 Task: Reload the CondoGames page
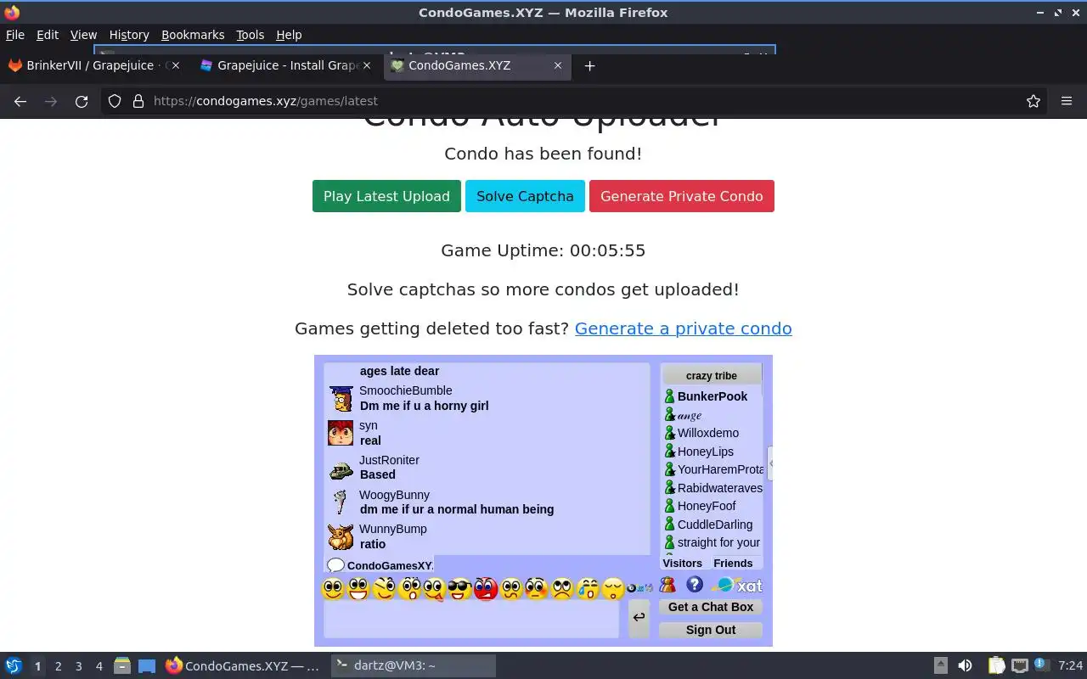coord(82,101)
